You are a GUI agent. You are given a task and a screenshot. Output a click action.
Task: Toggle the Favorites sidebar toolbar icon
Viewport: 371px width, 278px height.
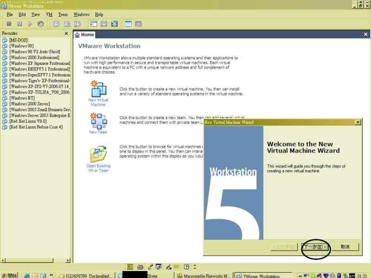(x=94, y=24)
